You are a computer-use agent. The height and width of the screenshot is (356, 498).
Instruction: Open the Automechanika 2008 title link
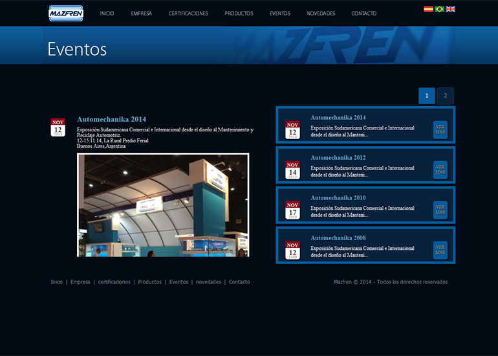[338, 238]
